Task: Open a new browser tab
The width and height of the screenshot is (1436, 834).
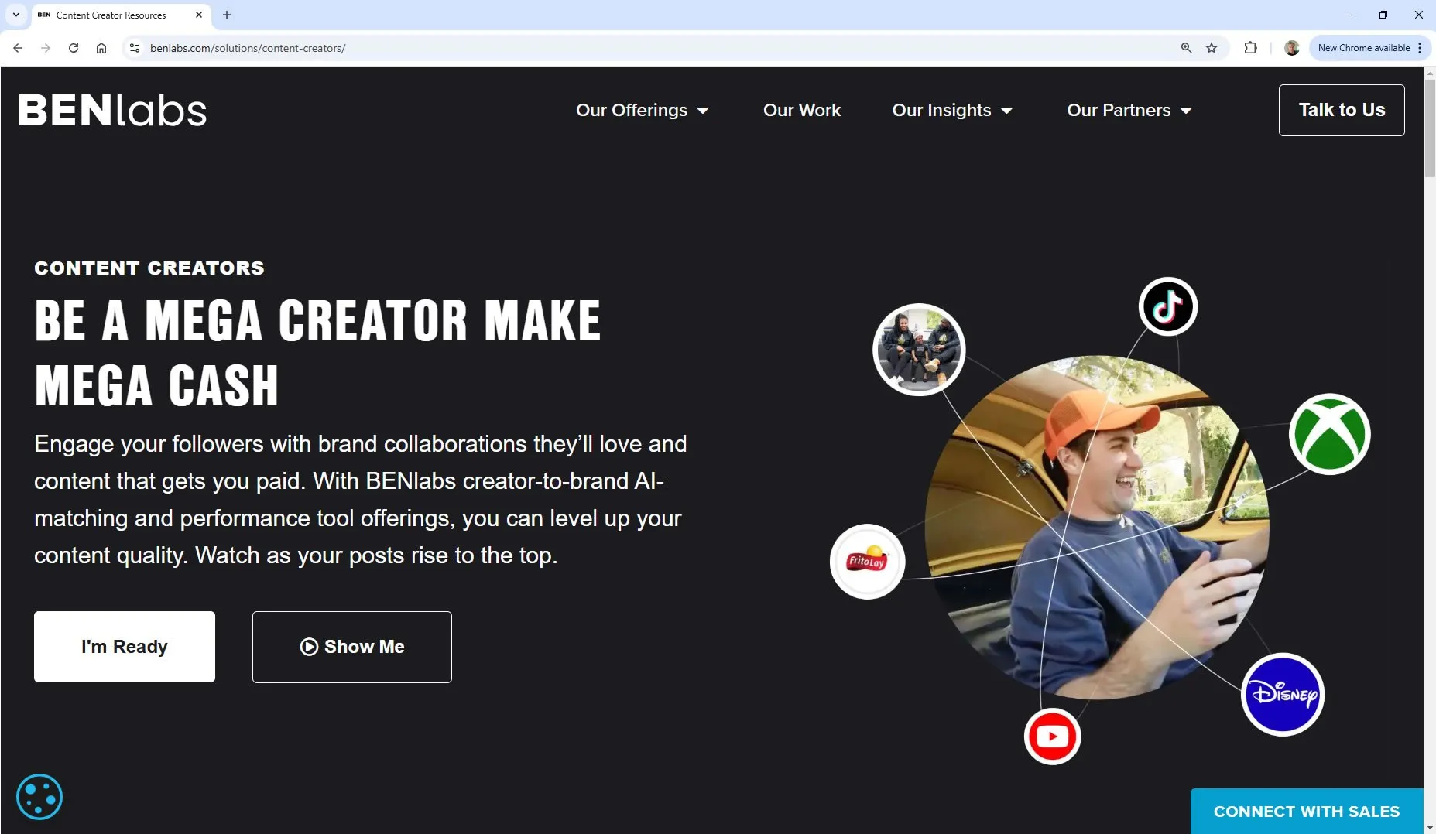Action: click(227, 15)
